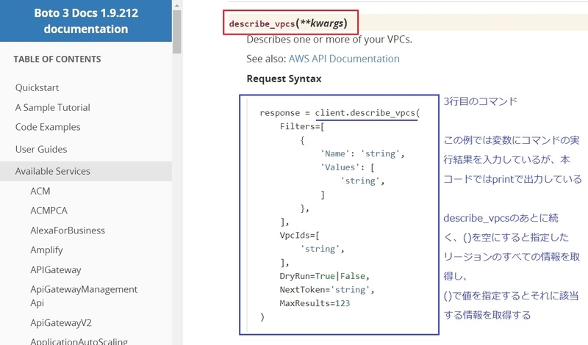The image size is (588, 345).
Task: Click the sidebar scrollbar thumb
Action: [x=177, y=32]
